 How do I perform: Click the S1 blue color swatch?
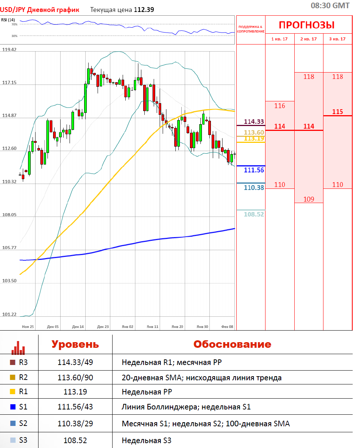pyautogui.click(x=13, y=406)
